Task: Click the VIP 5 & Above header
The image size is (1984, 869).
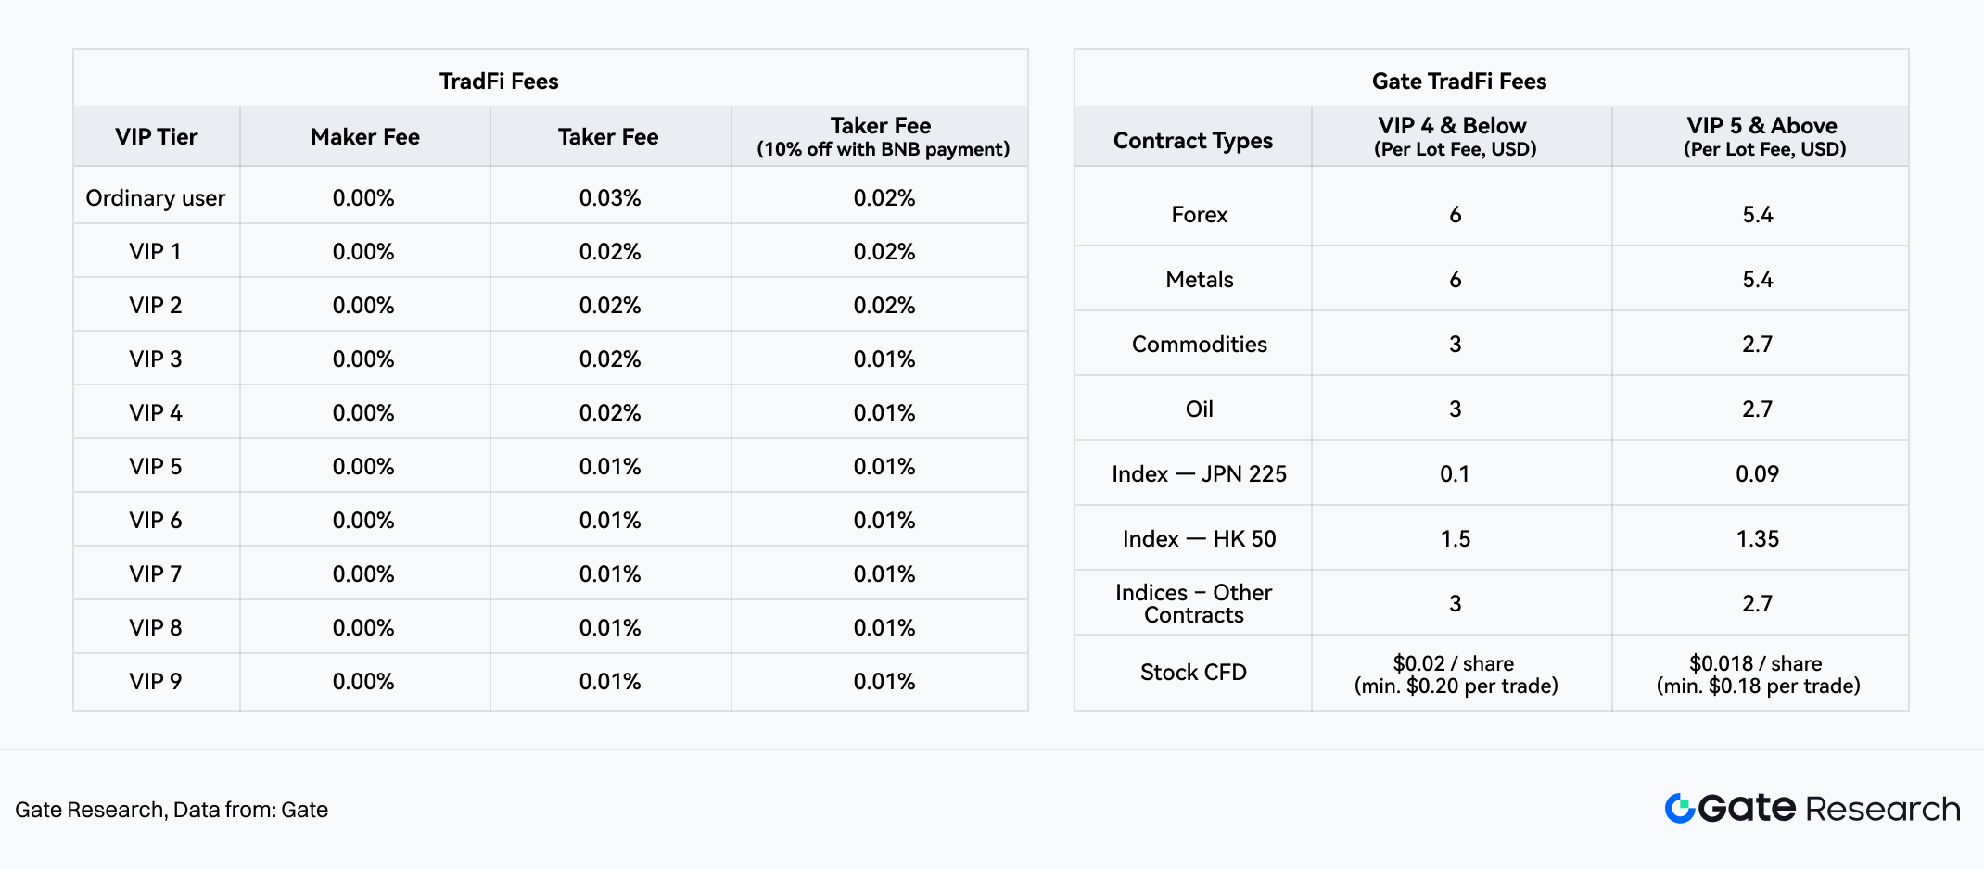Action: pyautogui.click(x=1763, y=136)
